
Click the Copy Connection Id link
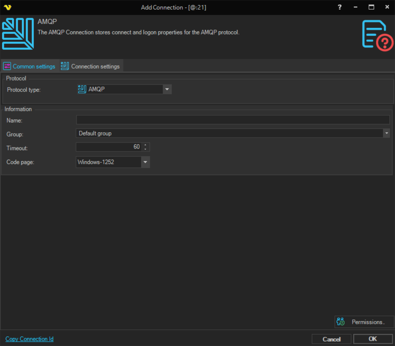click(x=29, y=339)
